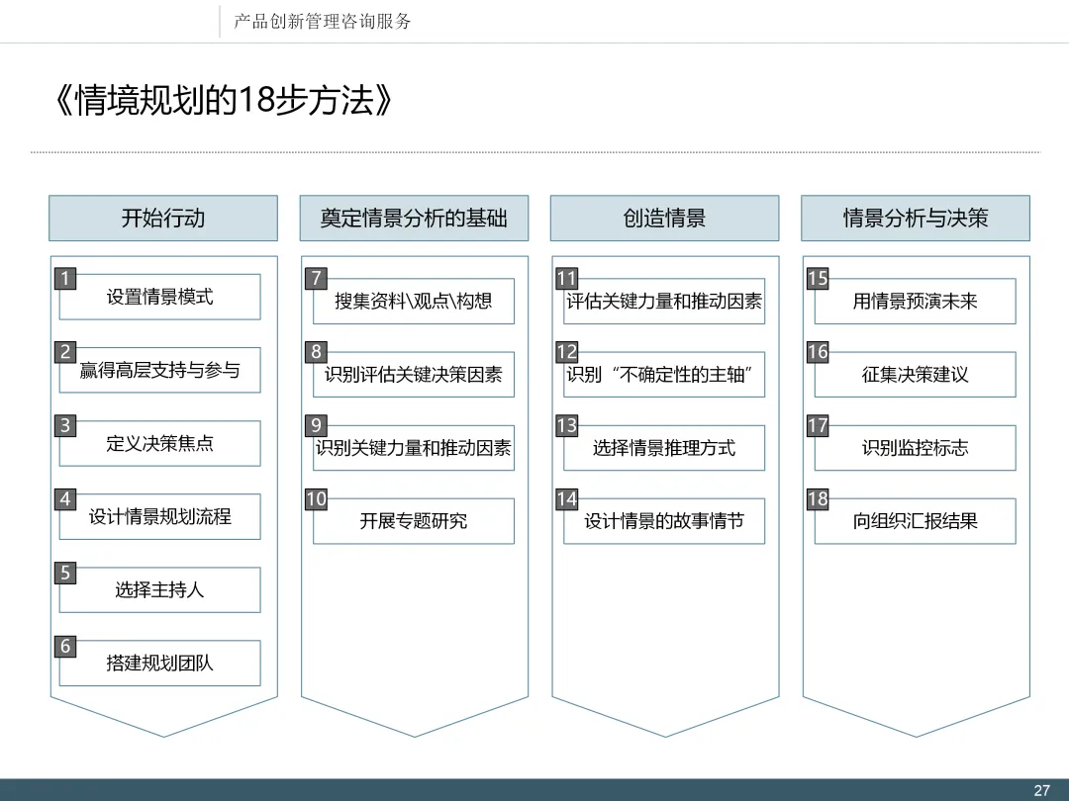This screenshot has width=1069, height=801.
Task: Click the step box 向组织汇报结果
Action: (x=915, y=521)
